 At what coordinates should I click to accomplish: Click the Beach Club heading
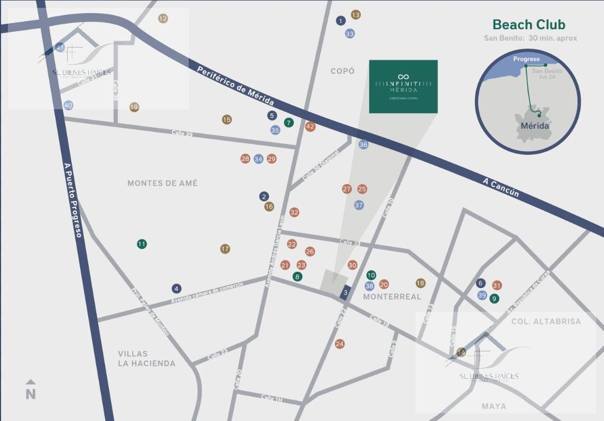[x=529, y=25]
